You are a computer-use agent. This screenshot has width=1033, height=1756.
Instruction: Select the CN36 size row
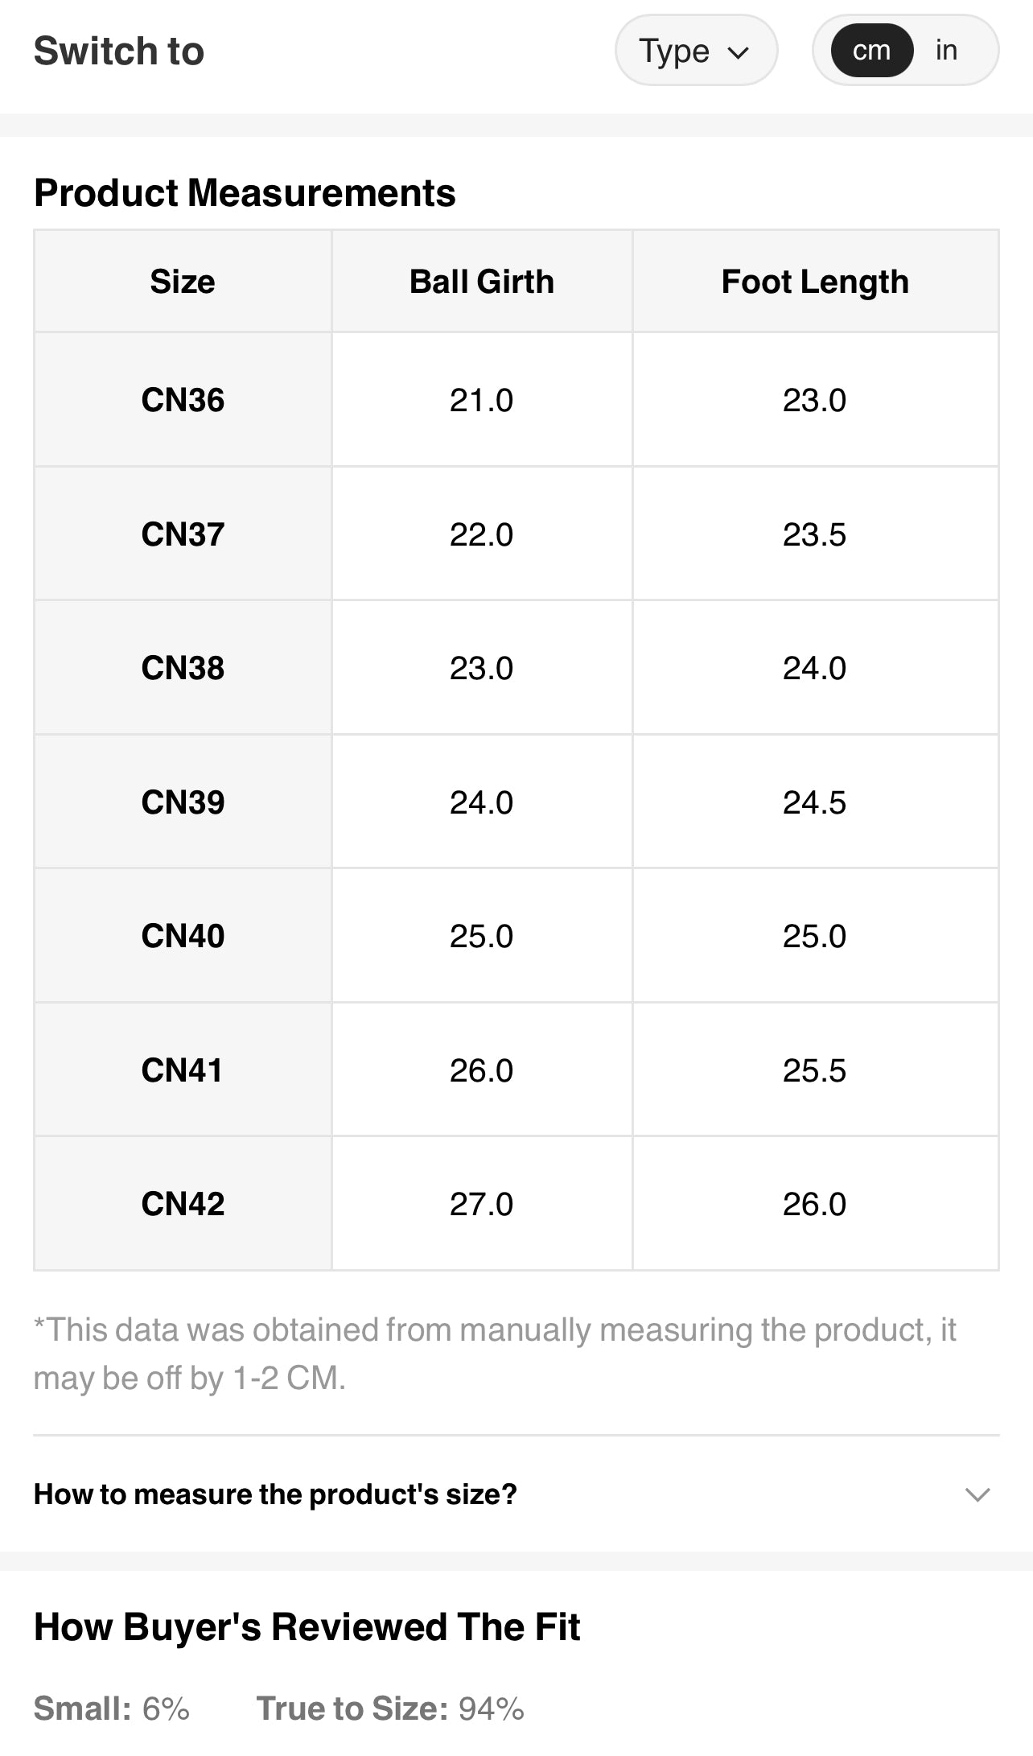(x=183, y=400)
